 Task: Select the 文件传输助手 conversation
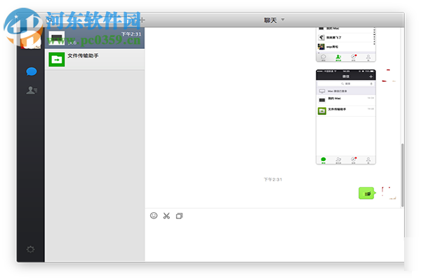95,59
